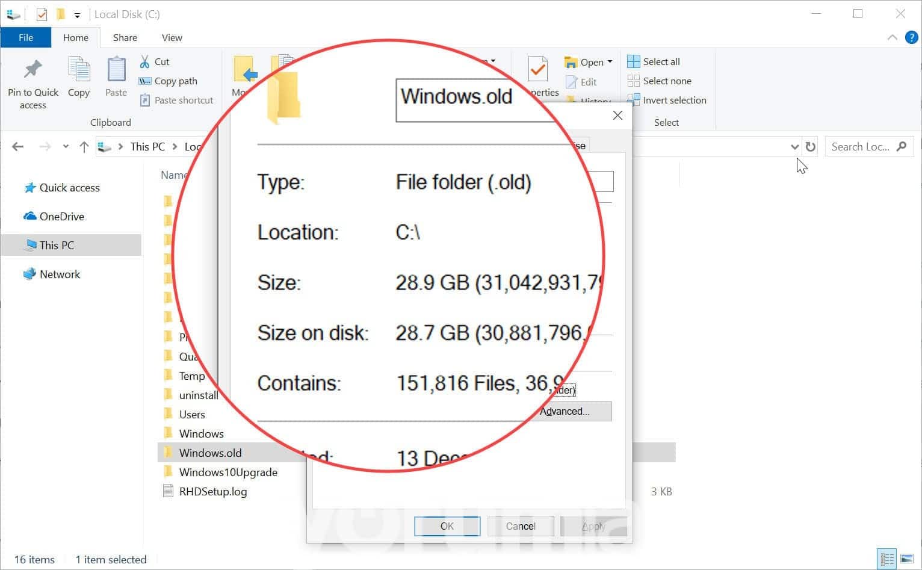Click the Copy icon in the Clipboard group
Image resolution: width=922 pixels, height=570 pixels.
(79, 69)
